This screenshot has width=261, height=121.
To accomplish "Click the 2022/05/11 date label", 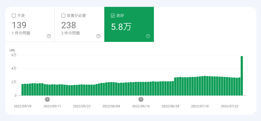I will click(52, 106).
